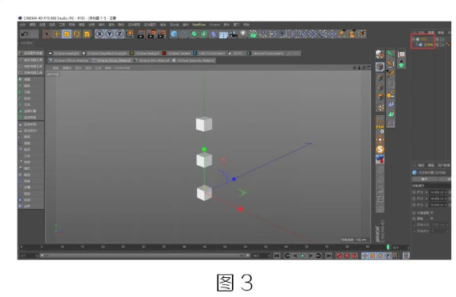Click the Octane Mix Material button

(x=152, y=60)
